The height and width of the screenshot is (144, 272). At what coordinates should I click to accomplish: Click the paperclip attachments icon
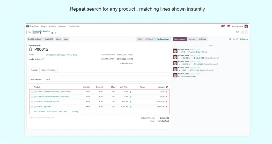(x=234, y=39)
